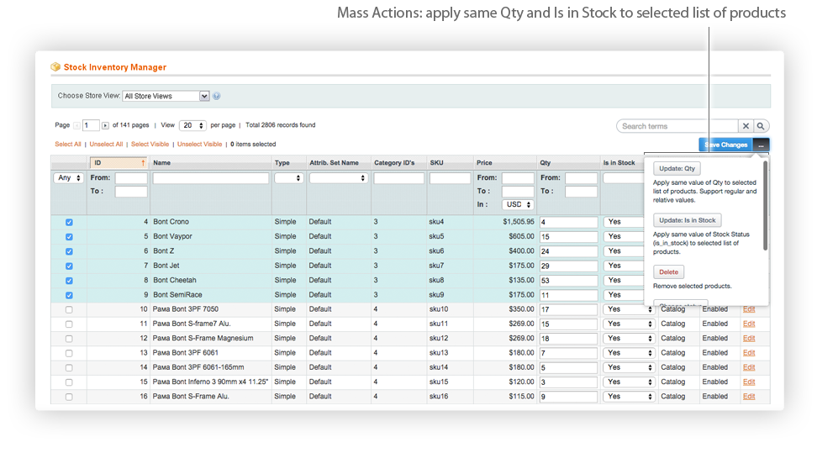Click Edit link for sku14 row
The width and height of the screenshot is (817, 453).
pos(749,367)
